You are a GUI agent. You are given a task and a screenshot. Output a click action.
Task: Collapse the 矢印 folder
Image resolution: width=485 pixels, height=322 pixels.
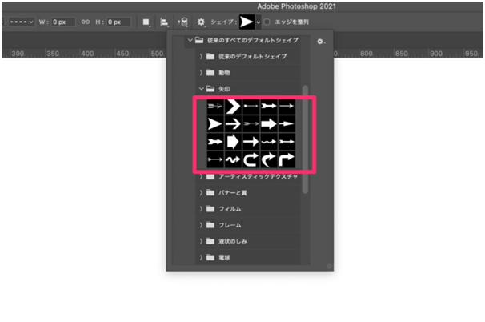point(202,91)
